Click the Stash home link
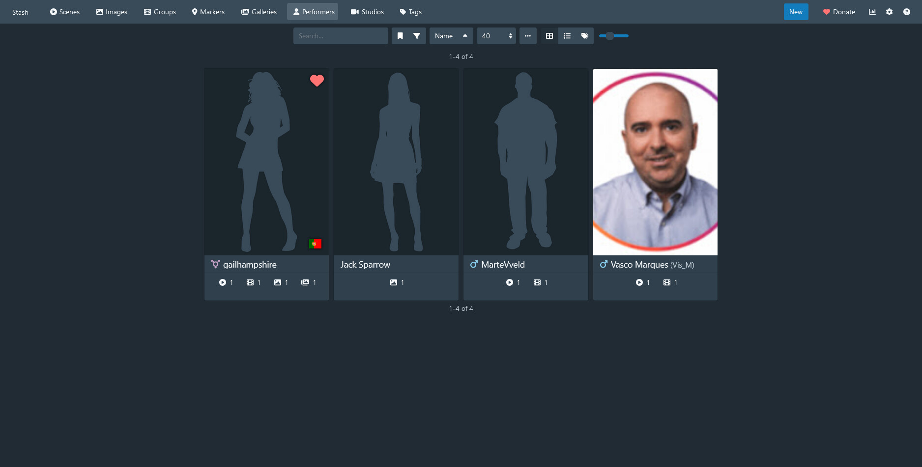 (20, 12)
